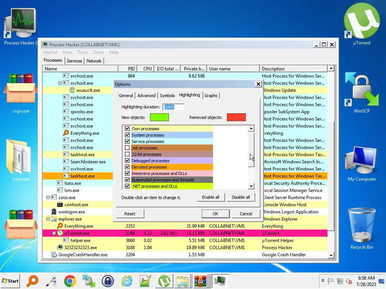
Task: Toggle Immersive processes and DLLs checkbox
Action: coord(127,173)
